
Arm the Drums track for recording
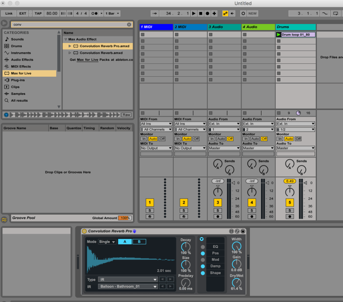[x=290, y=217]
